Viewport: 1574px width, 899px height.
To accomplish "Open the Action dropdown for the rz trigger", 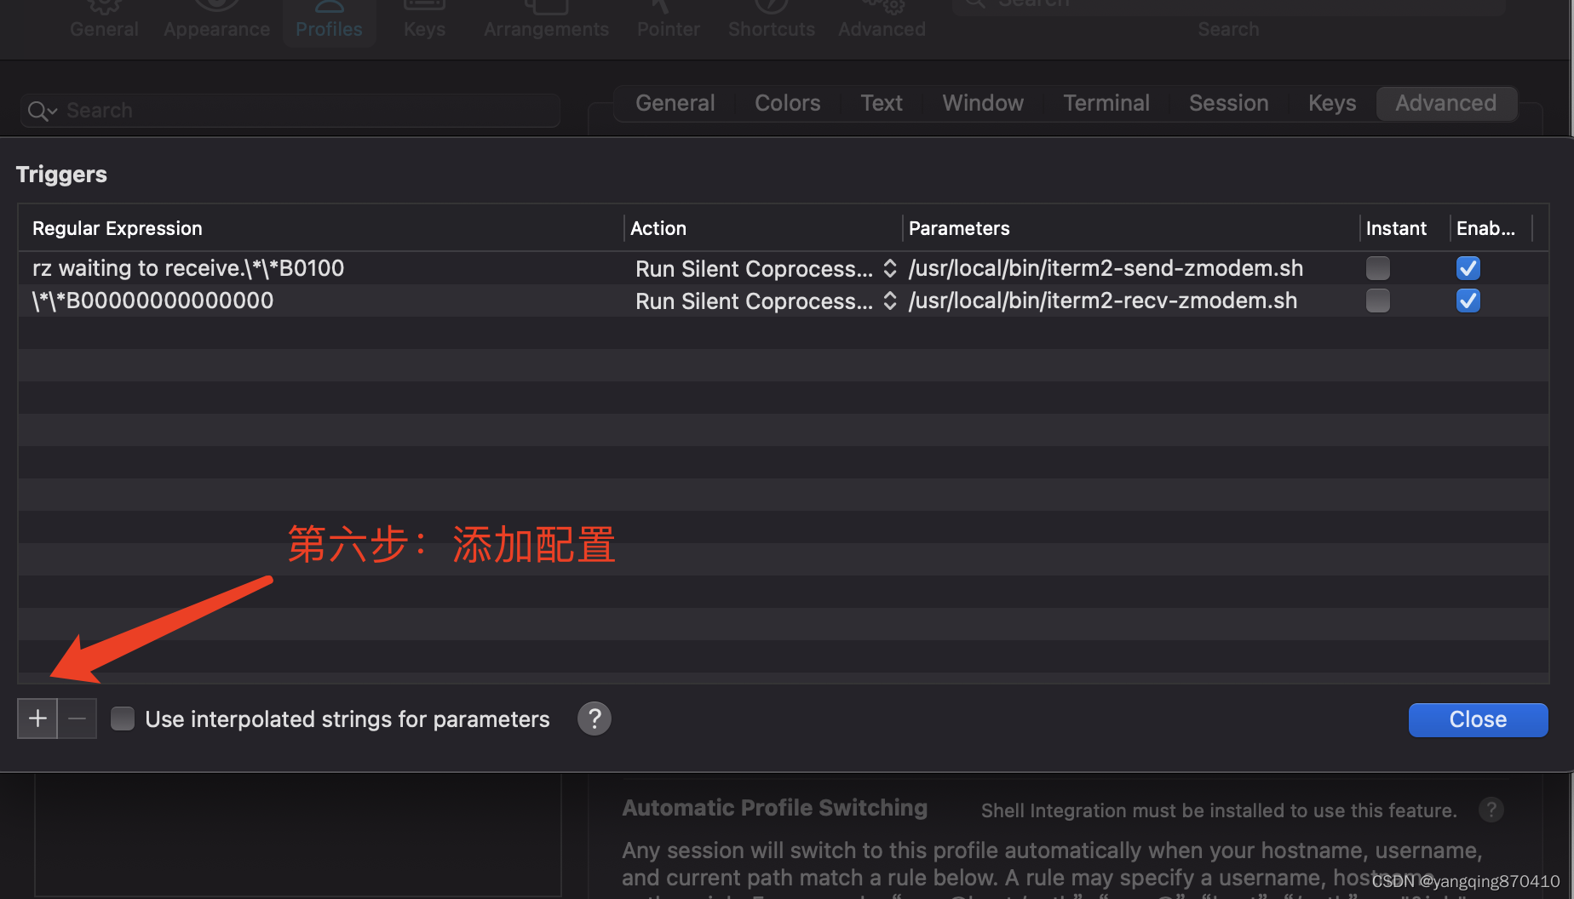I will [888, 268].
